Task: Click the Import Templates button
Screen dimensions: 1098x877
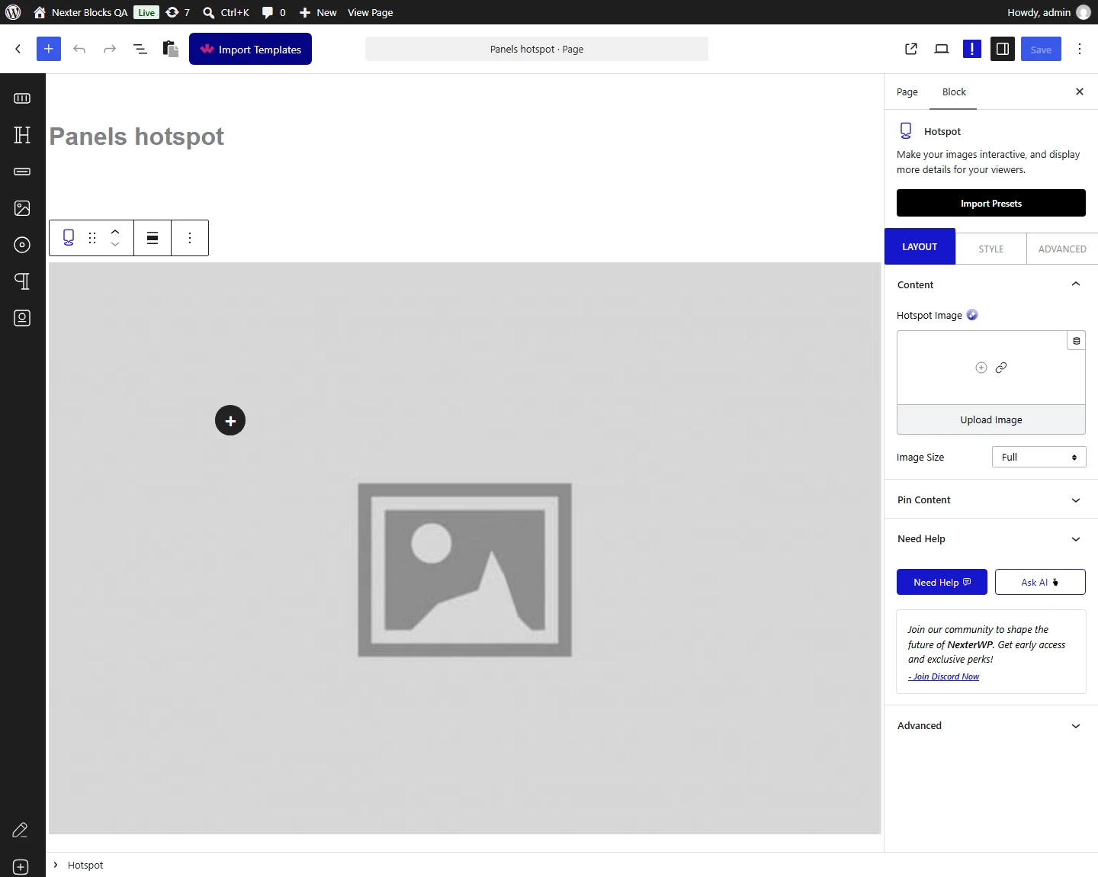Action: pos(250,49)
